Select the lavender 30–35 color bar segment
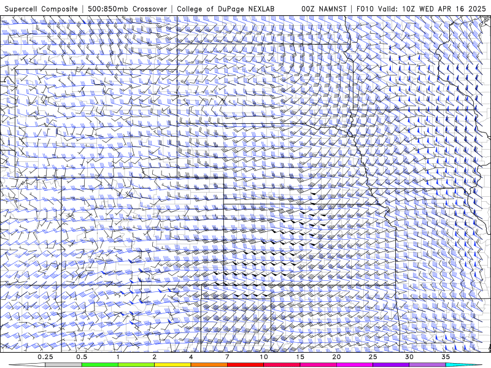This screenshot has width=491, height=368. 427,365
